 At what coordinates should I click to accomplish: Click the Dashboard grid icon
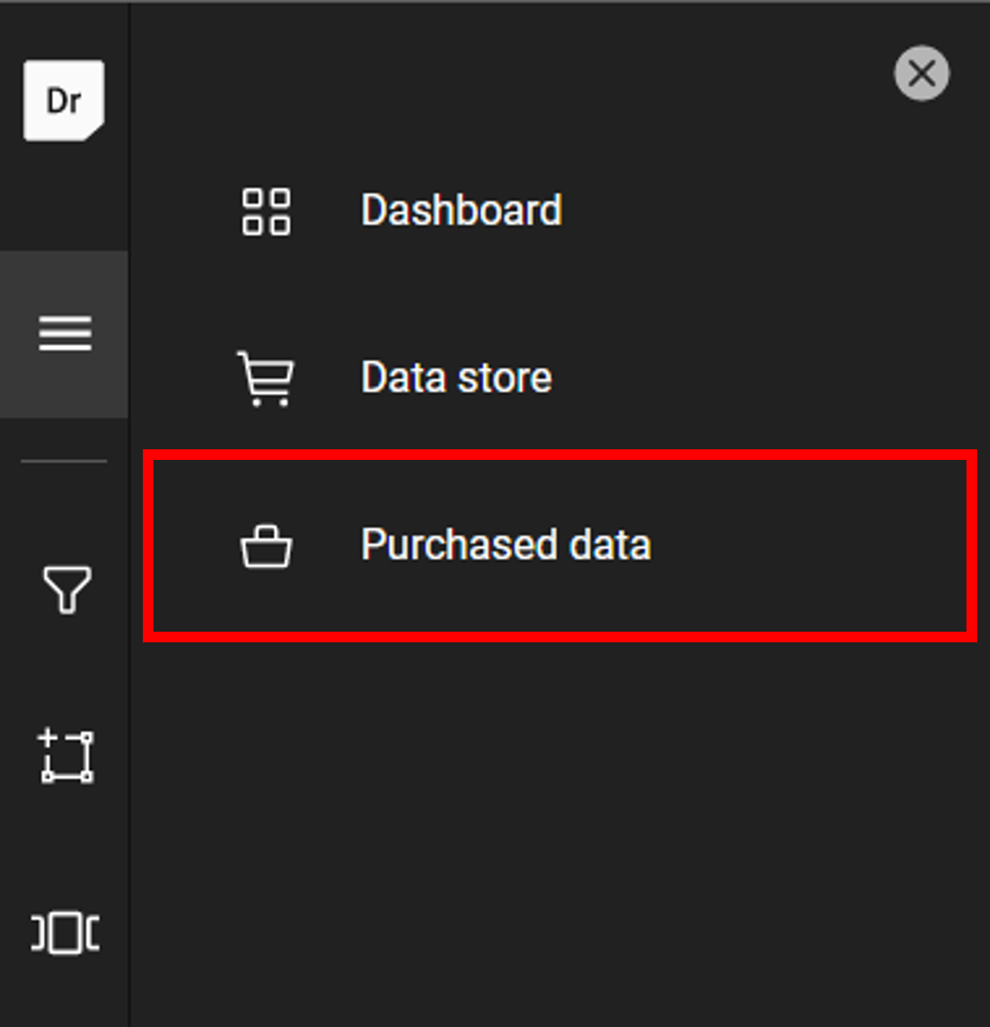click(x=266, y=211)
